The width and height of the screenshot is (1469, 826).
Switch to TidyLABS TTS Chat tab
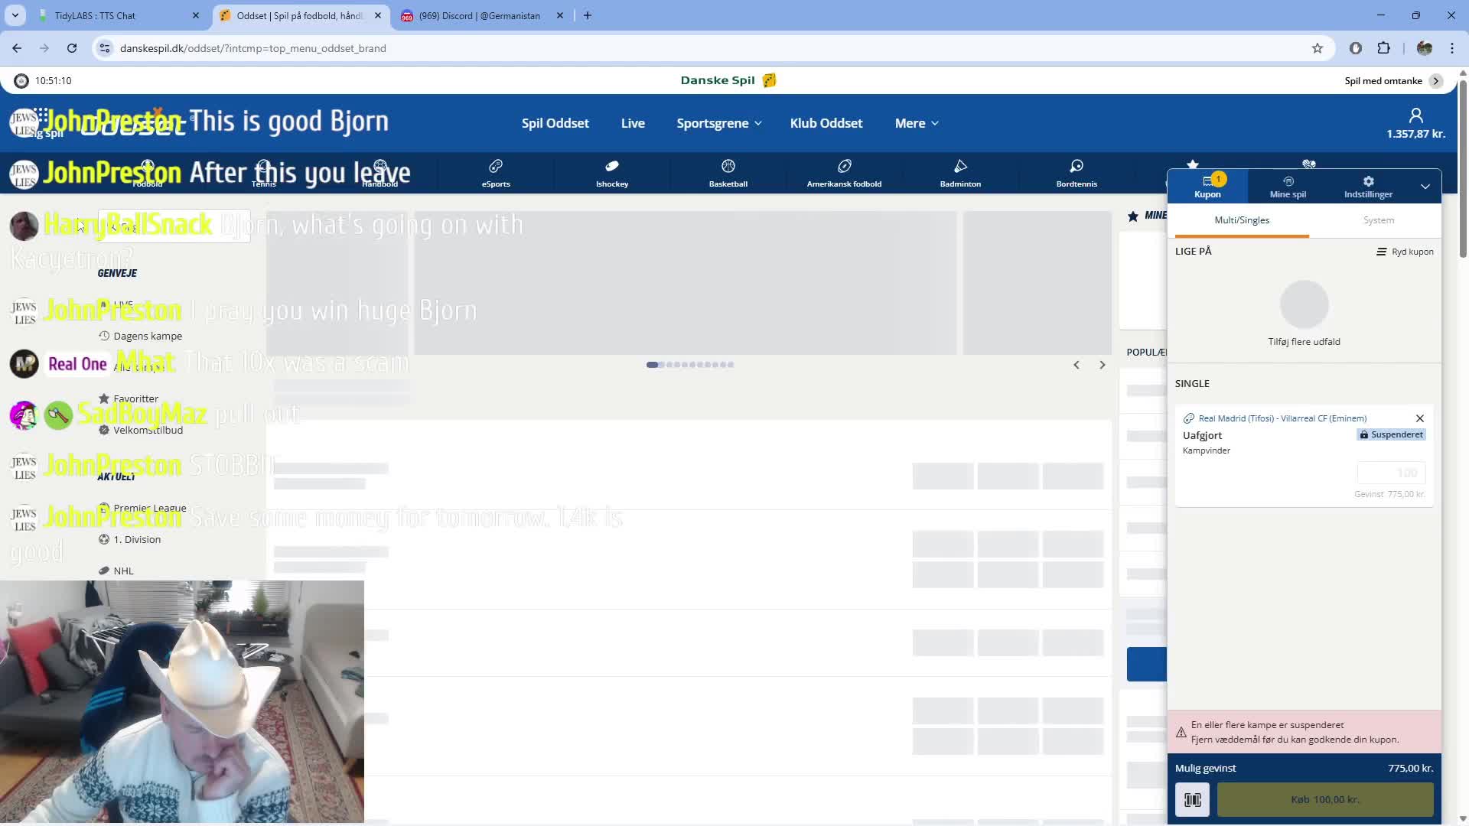coord(119,15)
